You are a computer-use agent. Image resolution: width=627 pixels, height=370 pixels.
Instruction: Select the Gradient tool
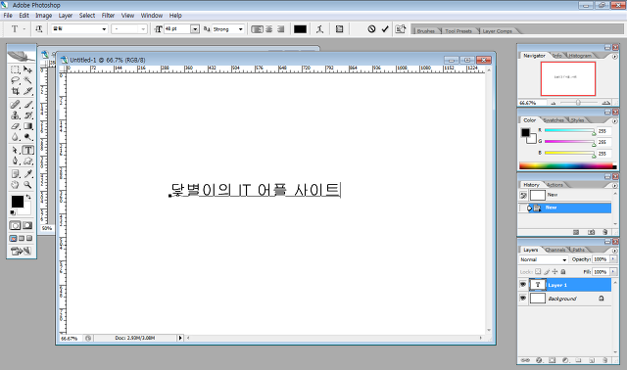[27, 126]
